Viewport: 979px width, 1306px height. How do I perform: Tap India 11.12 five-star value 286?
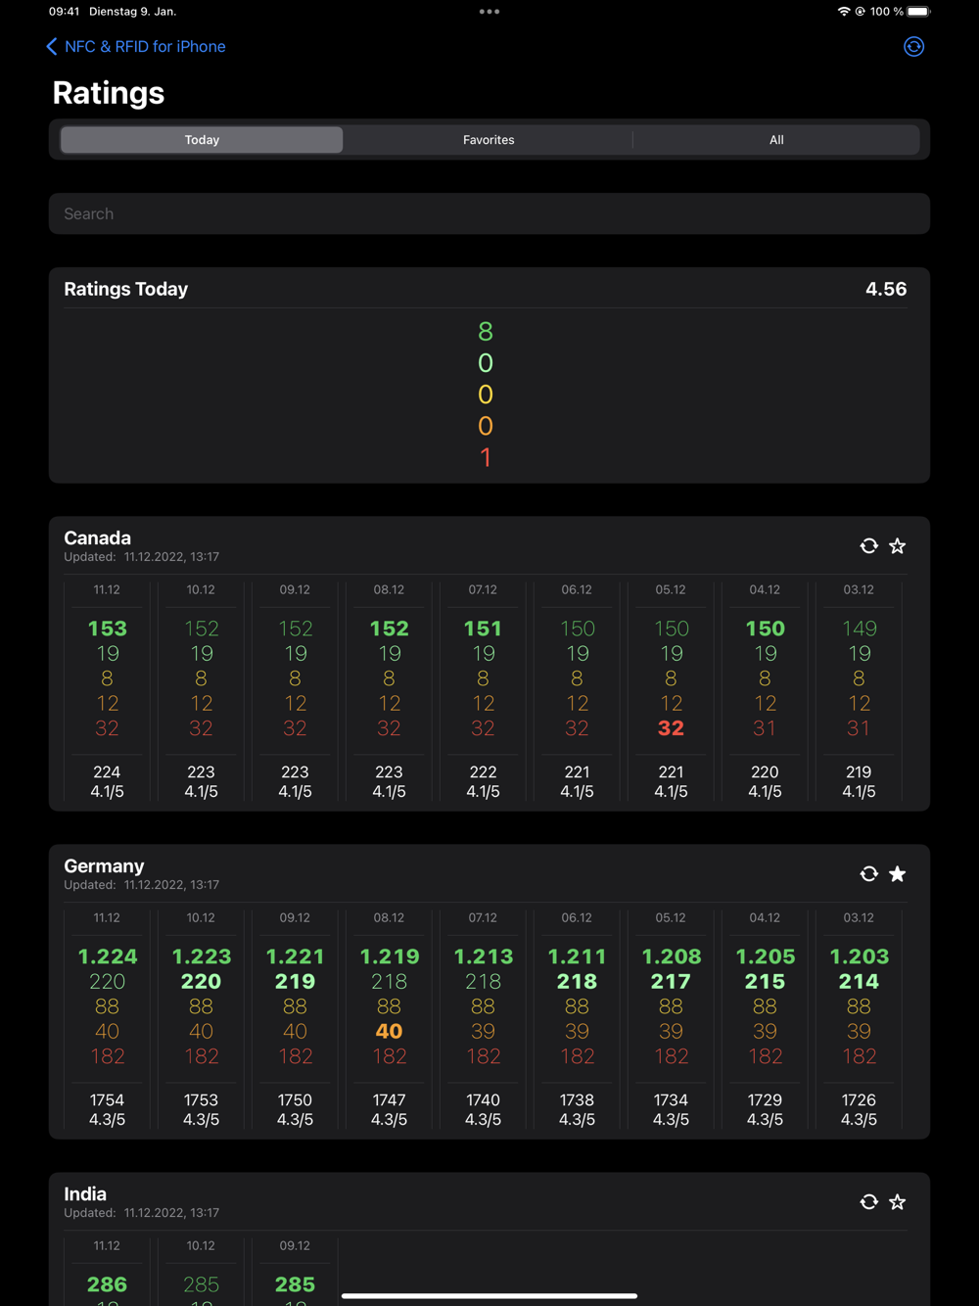tap(107, 1284)
